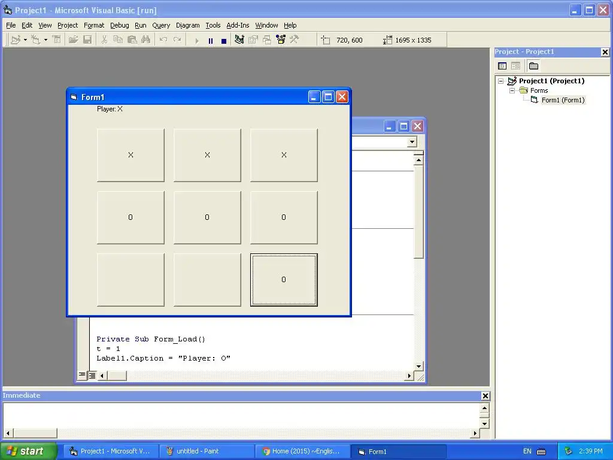Open the code window procedure dropdown arrow
The image size is (613, 460).
[x=412, y=142]
